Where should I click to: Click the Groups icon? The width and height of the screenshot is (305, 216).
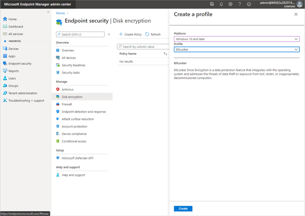(5, 86)
